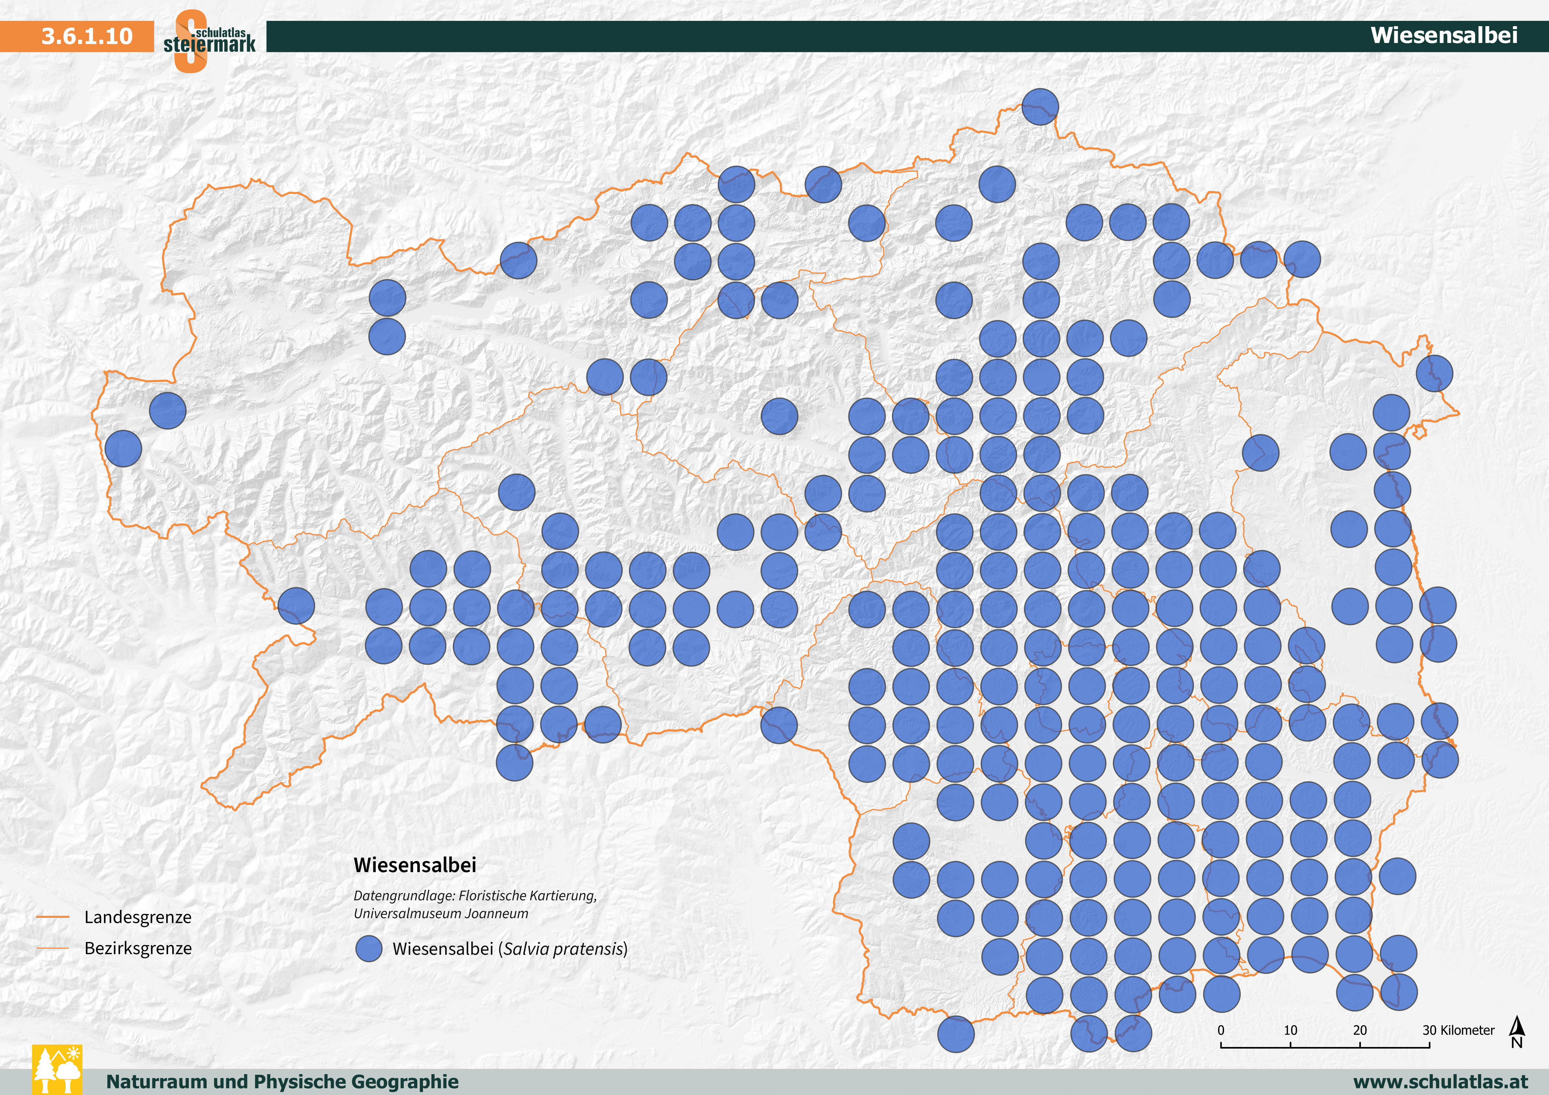Click the Landesgrenze legend label

tap(138, 917)
